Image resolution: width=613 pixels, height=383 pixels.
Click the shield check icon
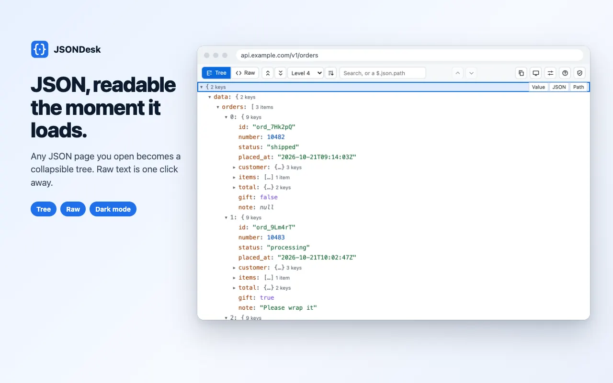[x=579, y=73]
